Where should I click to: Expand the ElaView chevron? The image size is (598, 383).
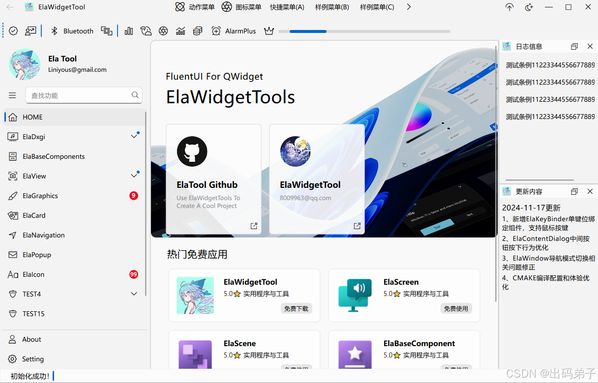134,176
